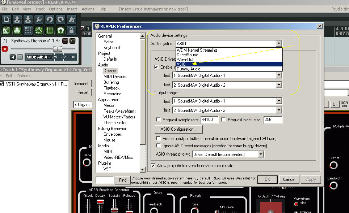Screen dimensions: 349x213
Task: Open the Output range first channel dropdown
Action: coord(279,101)
